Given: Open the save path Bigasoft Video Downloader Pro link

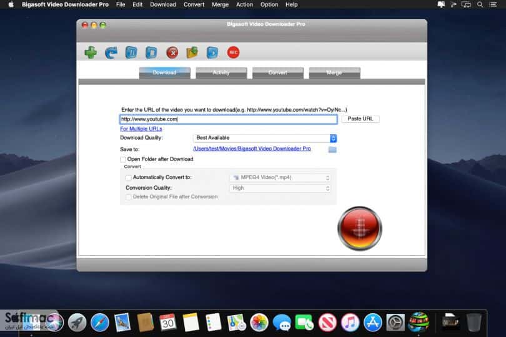Looking at the screenshot, I should (252, 149).
